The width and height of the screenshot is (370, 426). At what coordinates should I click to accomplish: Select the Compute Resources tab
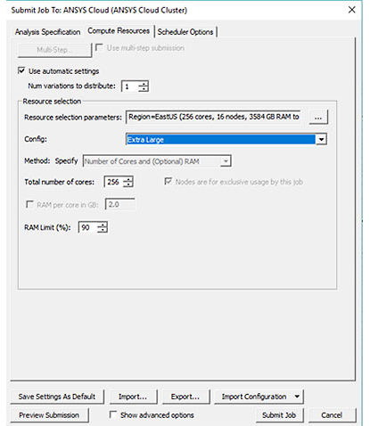(x=119, y=31)
